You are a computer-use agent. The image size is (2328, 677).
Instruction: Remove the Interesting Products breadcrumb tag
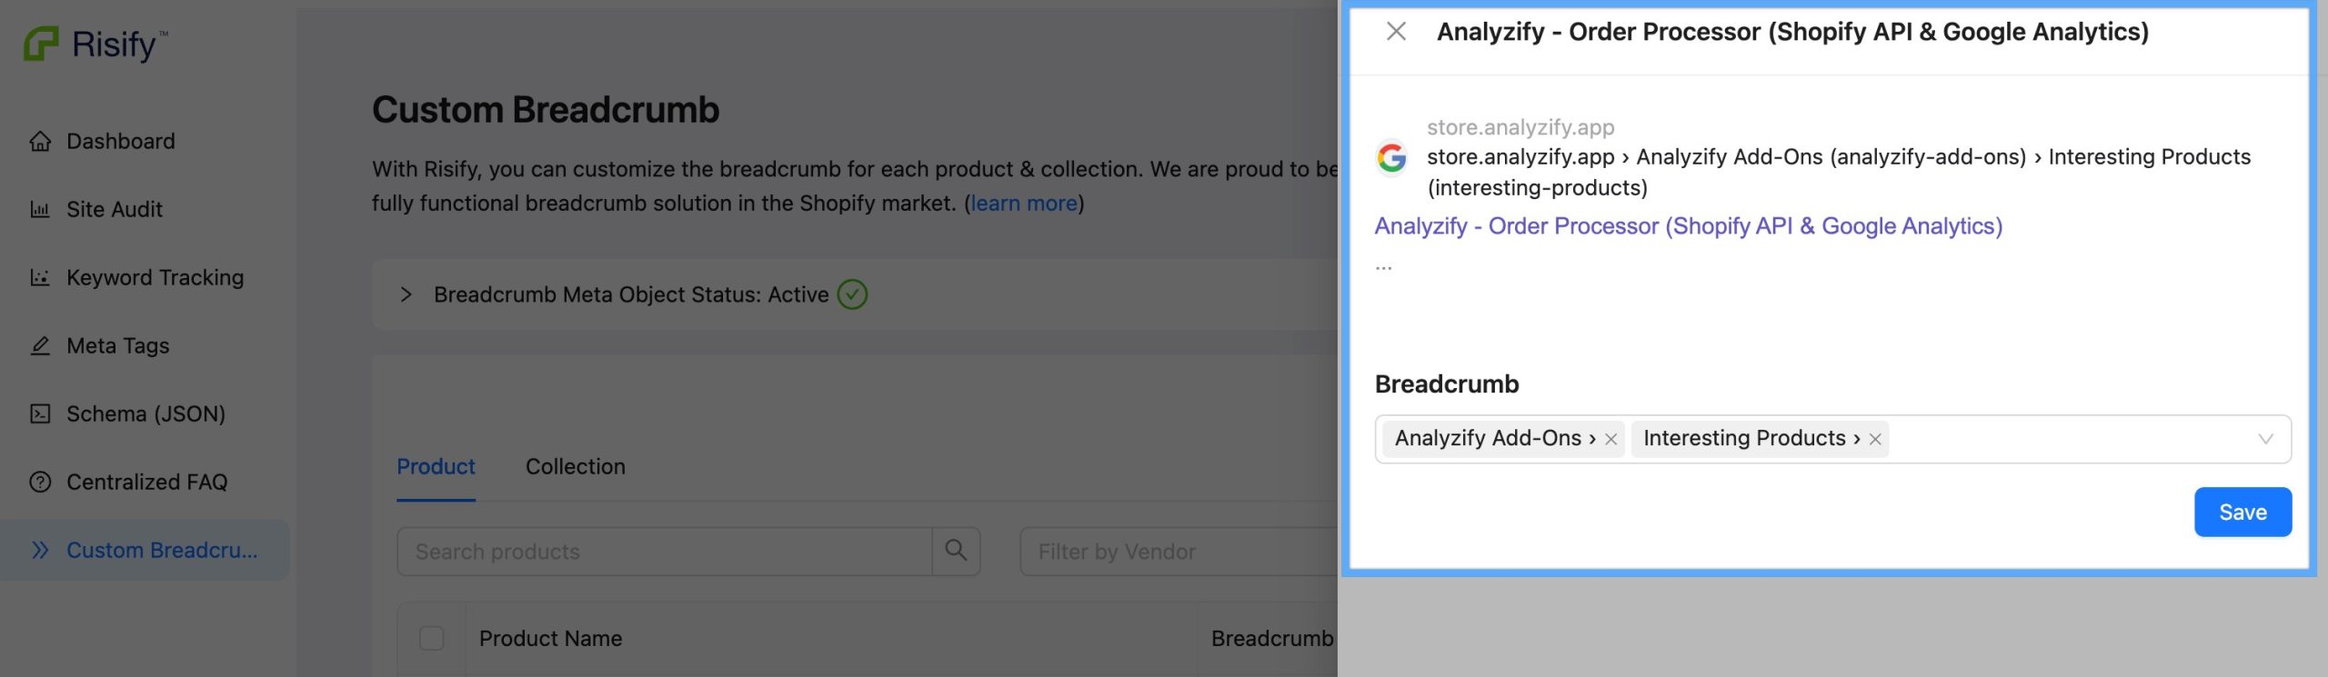coord(1875,439)
